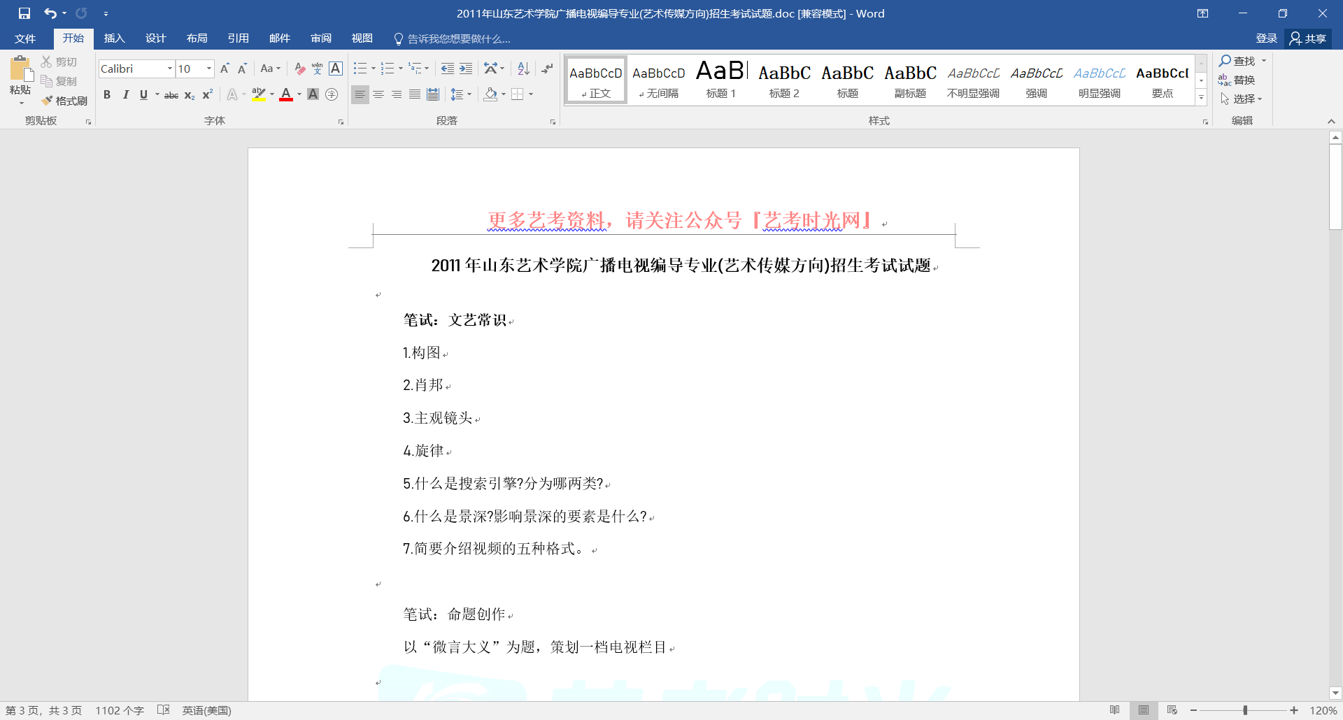
Task: Open the font size dropdown
Action: [208, 69]
